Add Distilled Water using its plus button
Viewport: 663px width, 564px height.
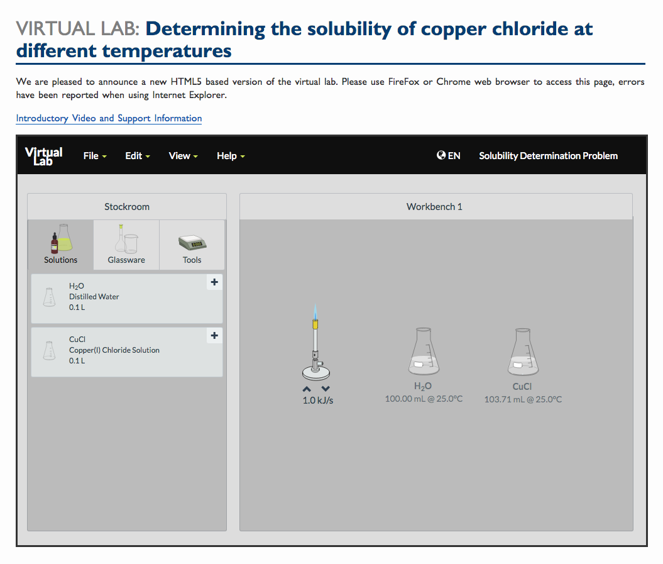[x=214, y=282]
